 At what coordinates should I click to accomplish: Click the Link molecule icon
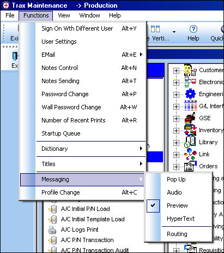click(190, 154)
